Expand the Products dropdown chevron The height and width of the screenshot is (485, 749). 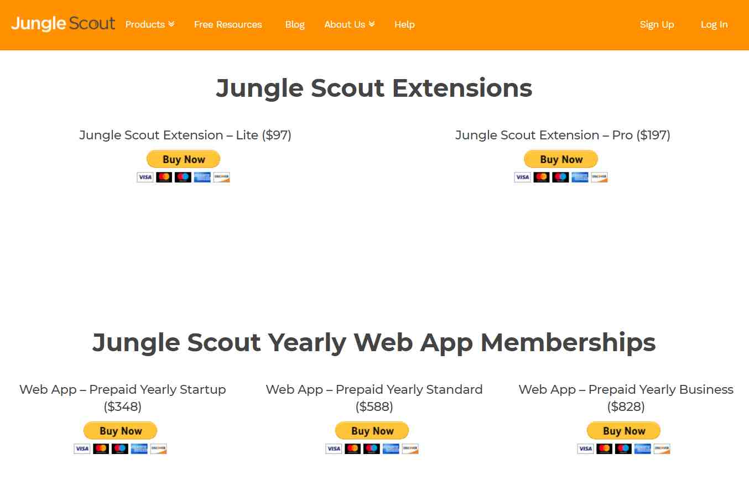171,24
